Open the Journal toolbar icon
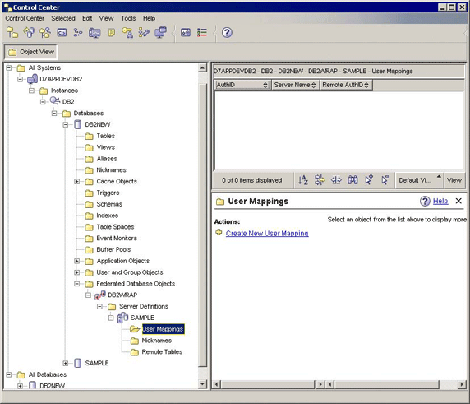470x404 pixels. (x=111, y=32)
